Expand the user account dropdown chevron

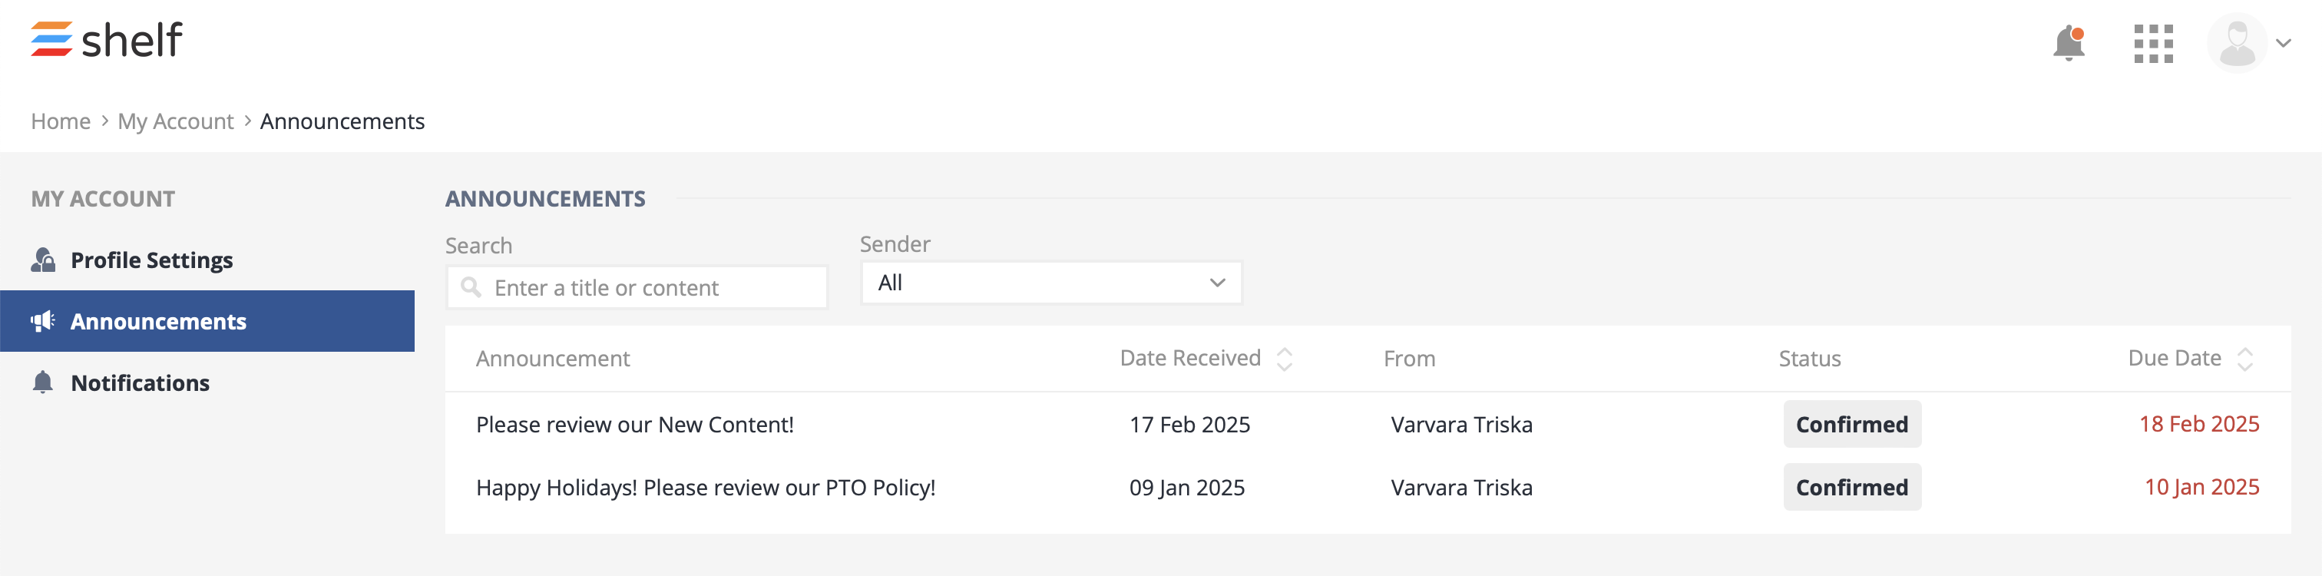(x=2284, y=43)
